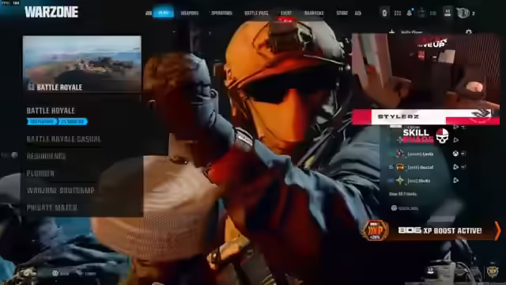Click the player emblem icon in top bar
506x285 pixels.
point(463,13)
